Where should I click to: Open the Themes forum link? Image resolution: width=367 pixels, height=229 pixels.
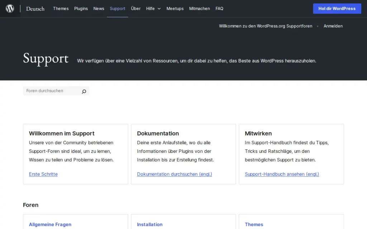254,224
